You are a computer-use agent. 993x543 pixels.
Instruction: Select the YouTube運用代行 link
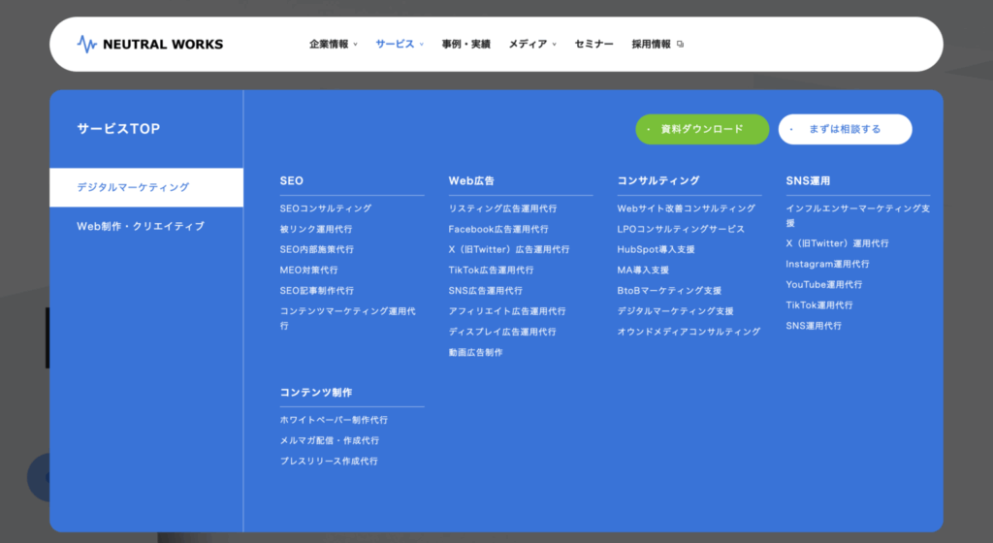823,284
